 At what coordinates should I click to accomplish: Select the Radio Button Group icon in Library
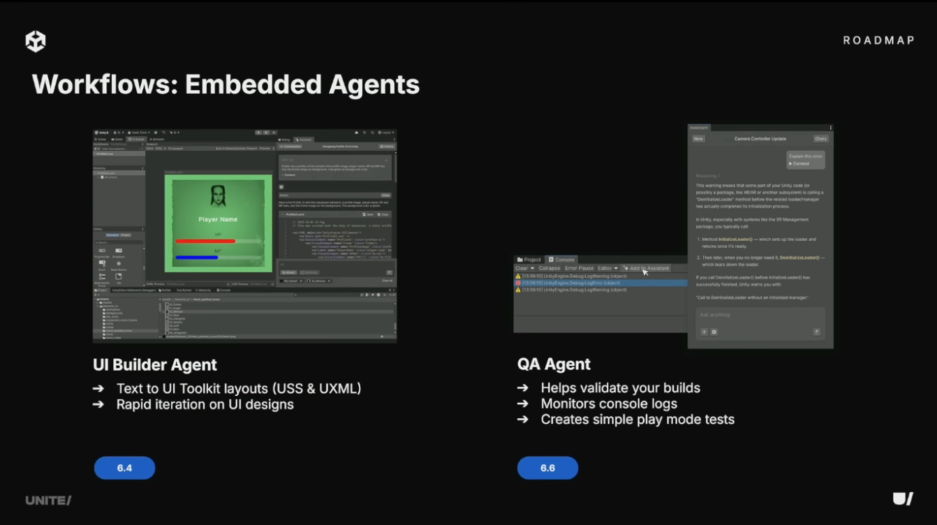click(x=102, y=276)
